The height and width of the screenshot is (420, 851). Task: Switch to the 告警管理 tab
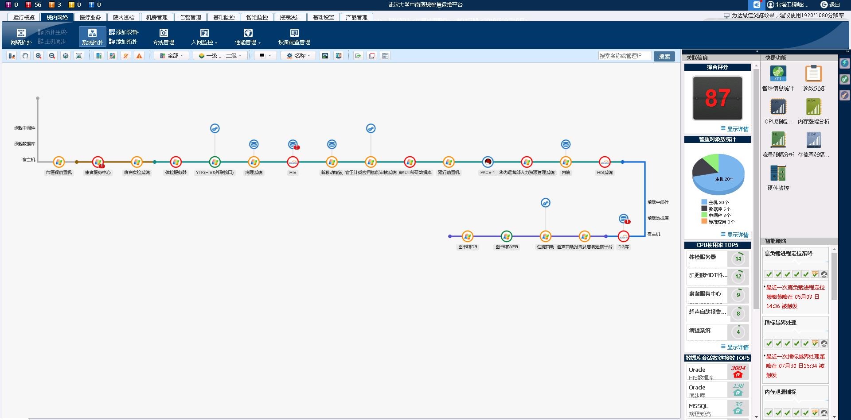pos(191,17)
